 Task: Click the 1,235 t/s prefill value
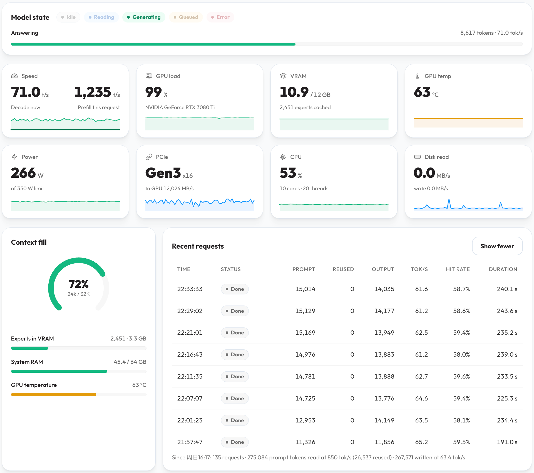(x=97, y=92)
